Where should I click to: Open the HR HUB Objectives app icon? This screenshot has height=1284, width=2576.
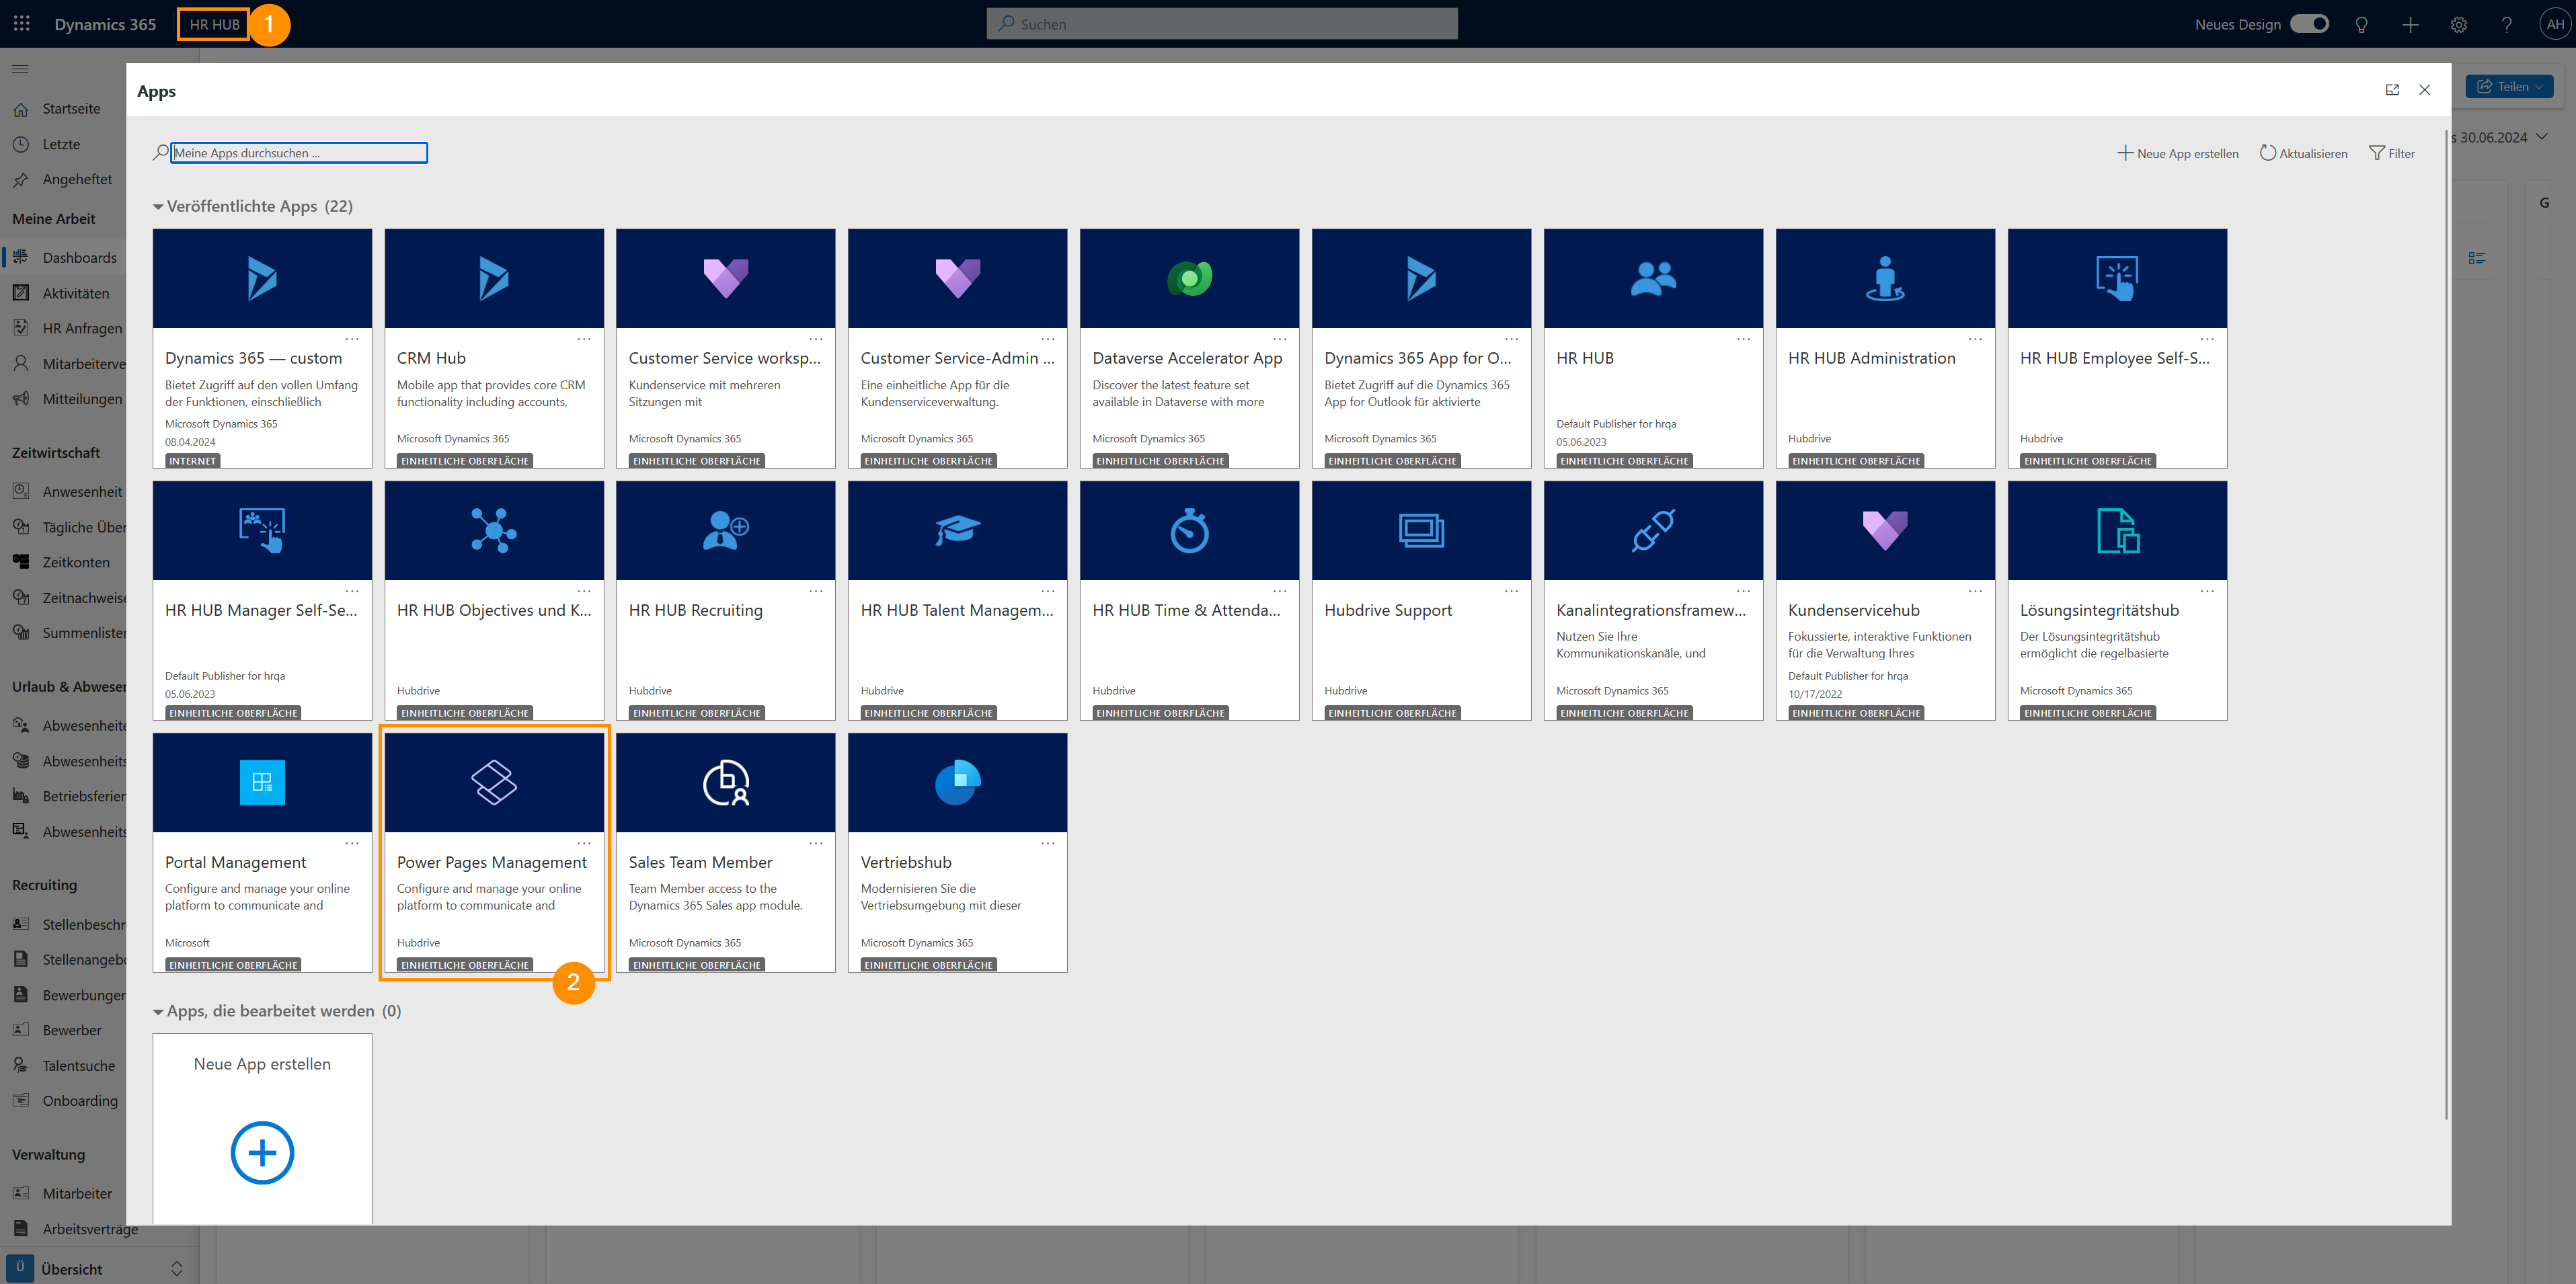pyautogui.click(x=494, y=530)
